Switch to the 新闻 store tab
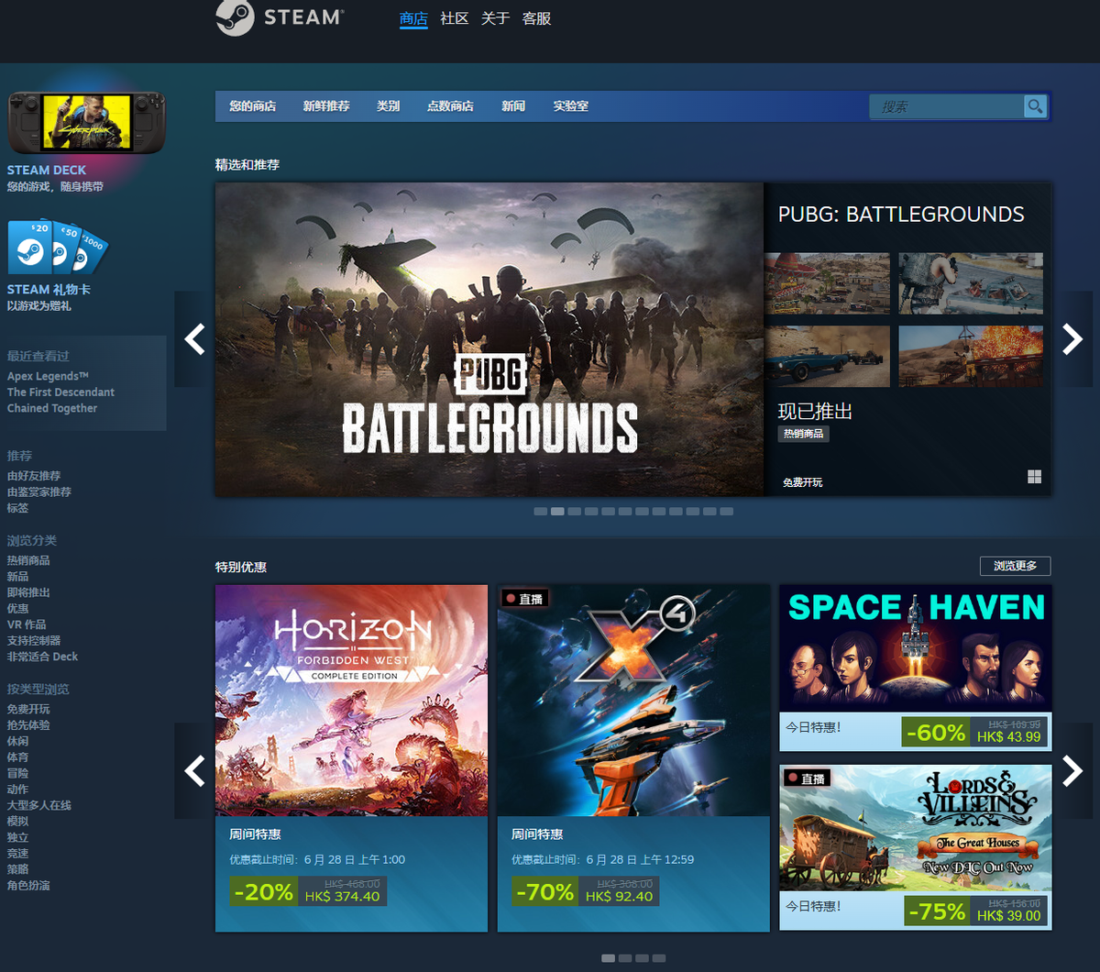1100x972 pixels. coord(513,105)
